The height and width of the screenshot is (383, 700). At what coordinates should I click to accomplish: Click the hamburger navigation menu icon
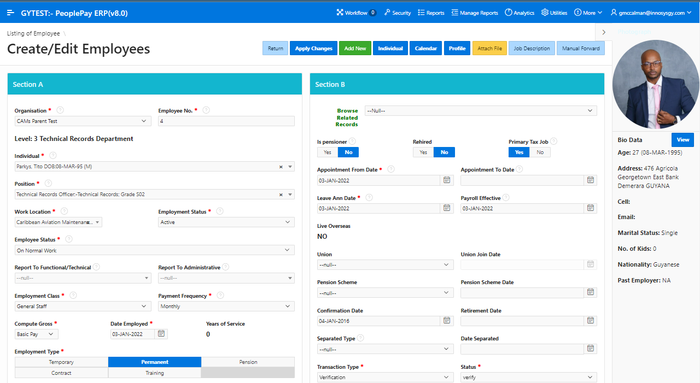[x=11, y=13]
